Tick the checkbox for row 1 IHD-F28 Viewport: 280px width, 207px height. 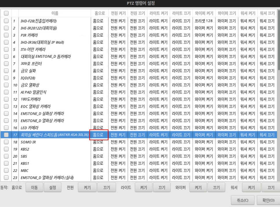tap(6, 21)
